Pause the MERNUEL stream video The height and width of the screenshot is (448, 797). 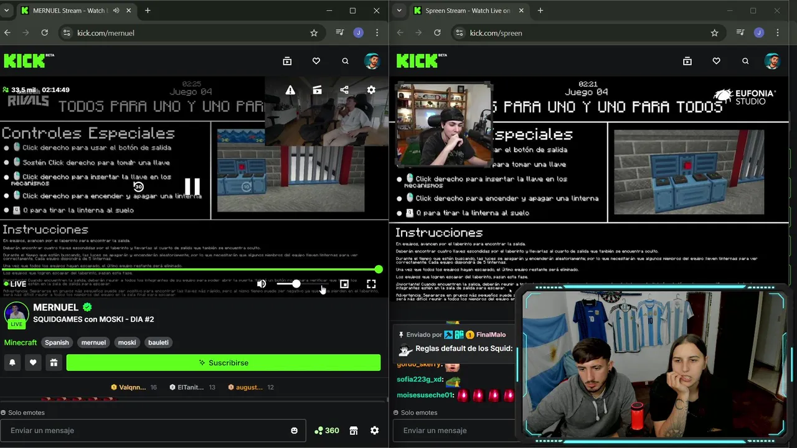click(192, 187)
